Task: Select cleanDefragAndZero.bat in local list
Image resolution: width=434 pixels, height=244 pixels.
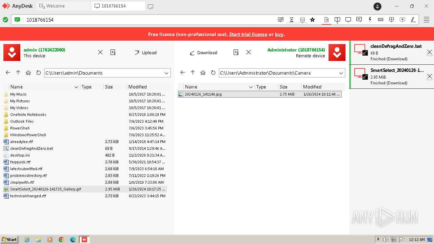Action: click(x=85, y=148)
